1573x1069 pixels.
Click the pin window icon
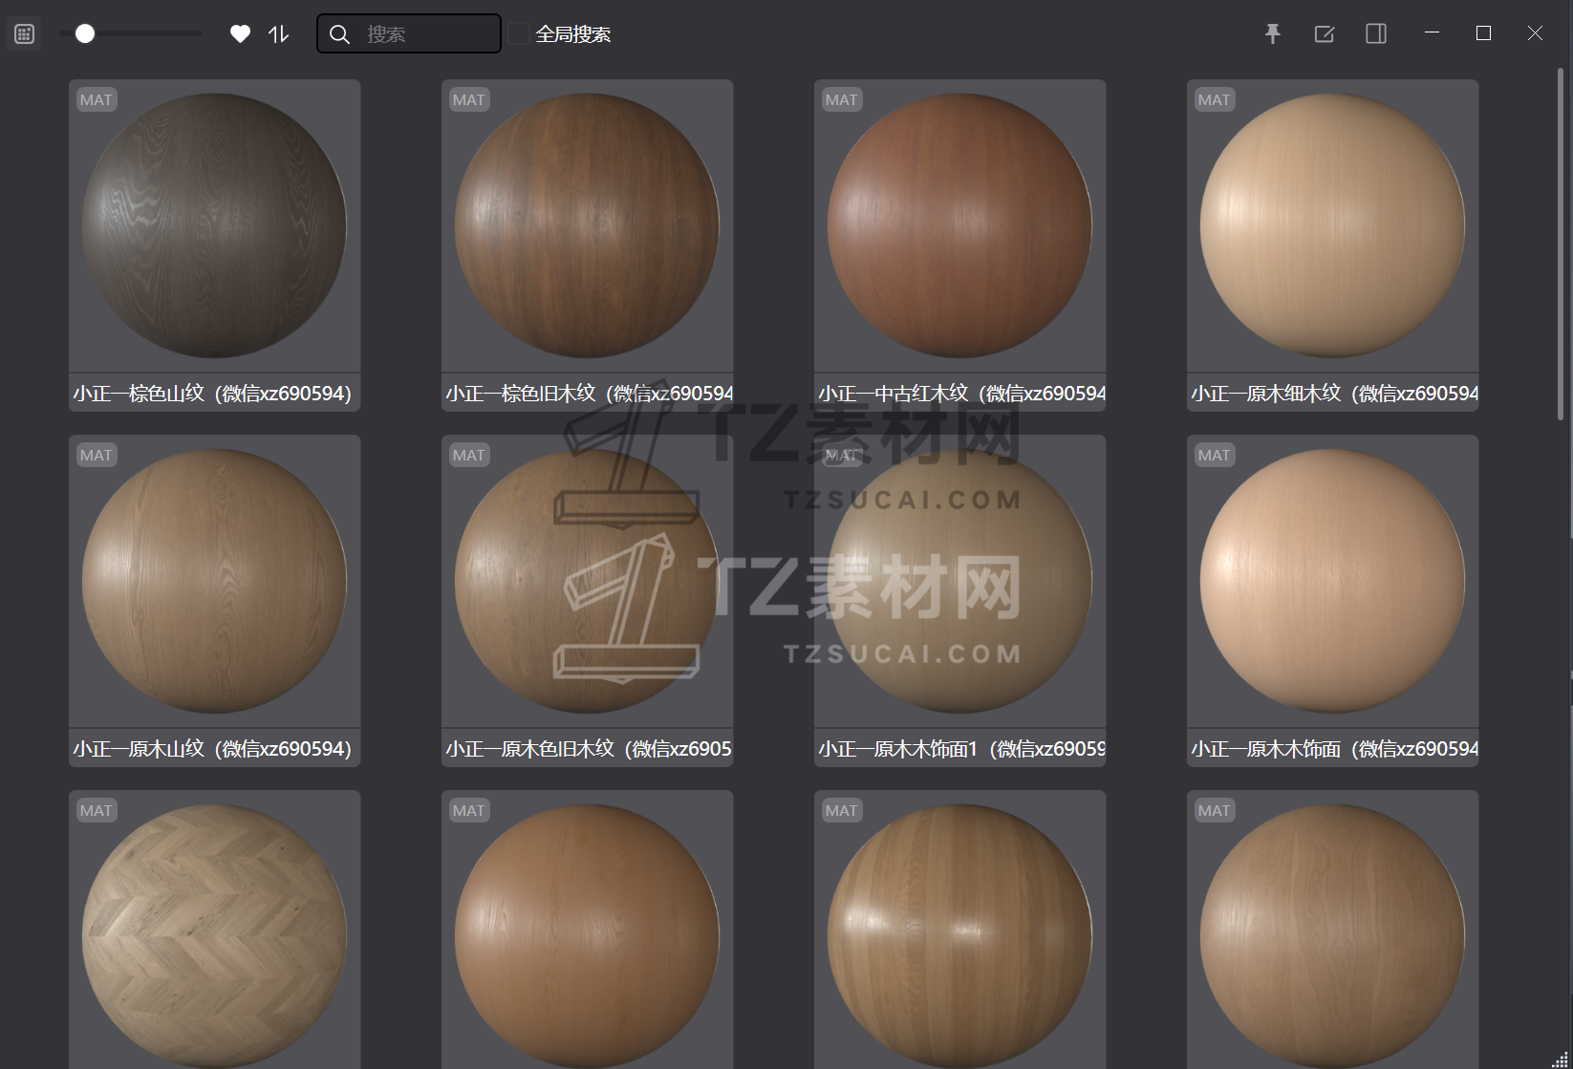point(1273,34)
